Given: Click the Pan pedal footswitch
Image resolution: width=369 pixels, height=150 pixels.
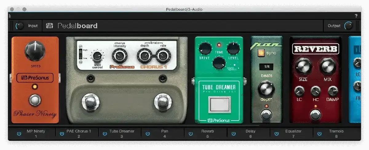Looking at the screenshot, I should point(266,115).
